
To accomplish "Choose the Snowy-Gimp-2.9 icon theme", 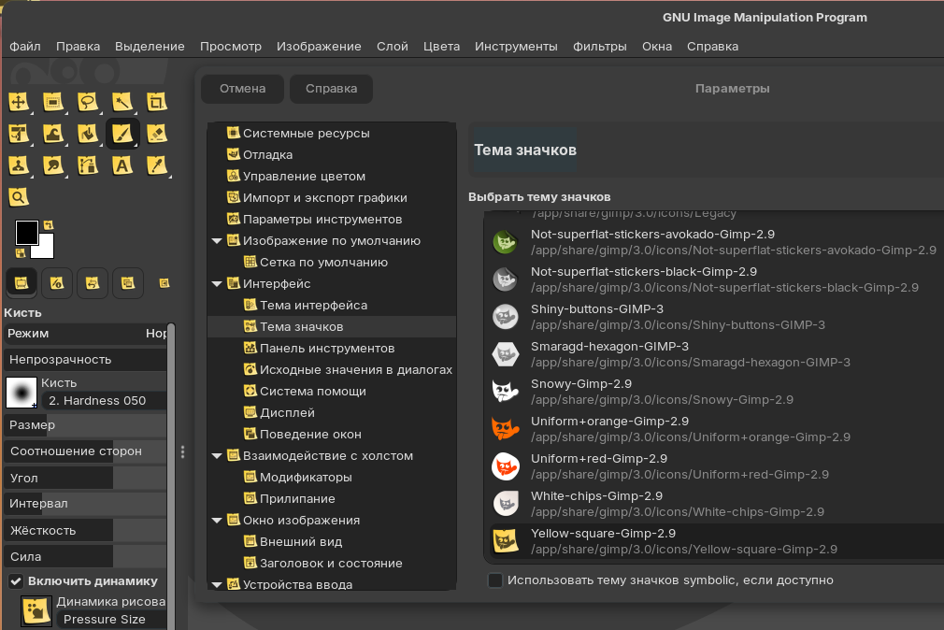I will pos(713,392).
